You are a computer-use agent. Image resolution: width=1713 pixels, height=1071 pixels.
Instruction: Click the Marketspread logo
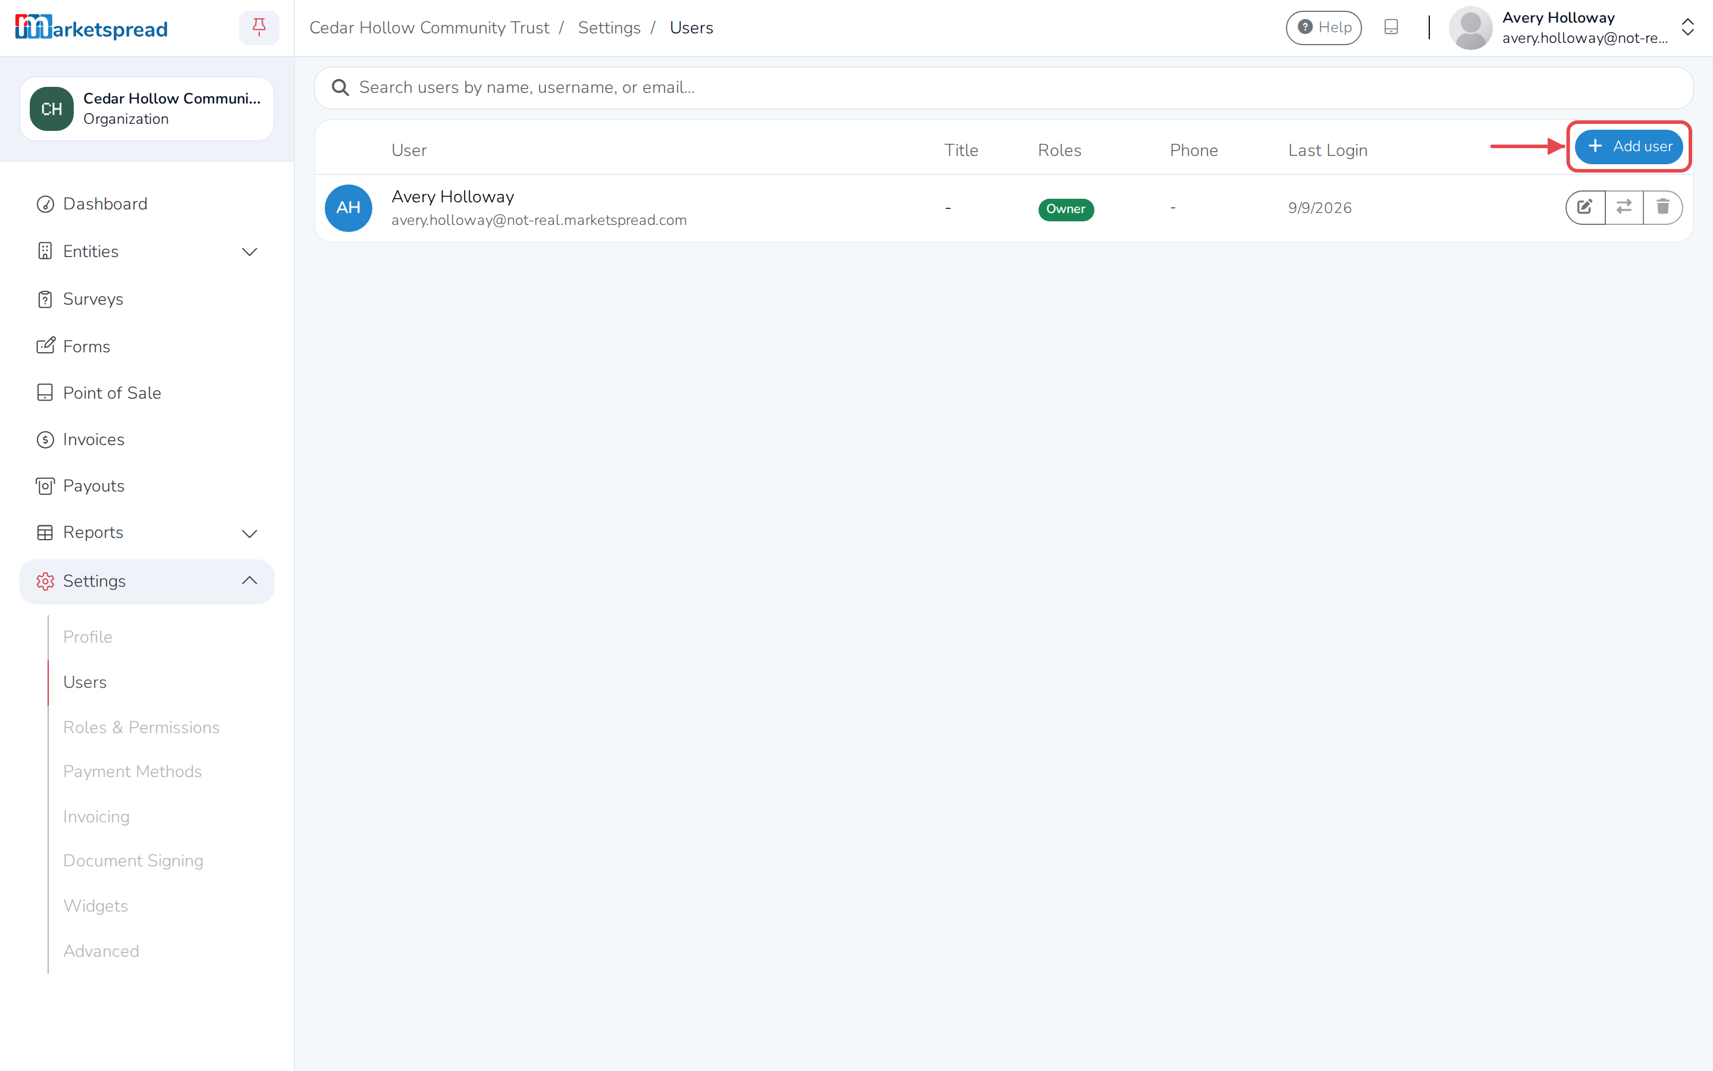(x=92, y=27)
